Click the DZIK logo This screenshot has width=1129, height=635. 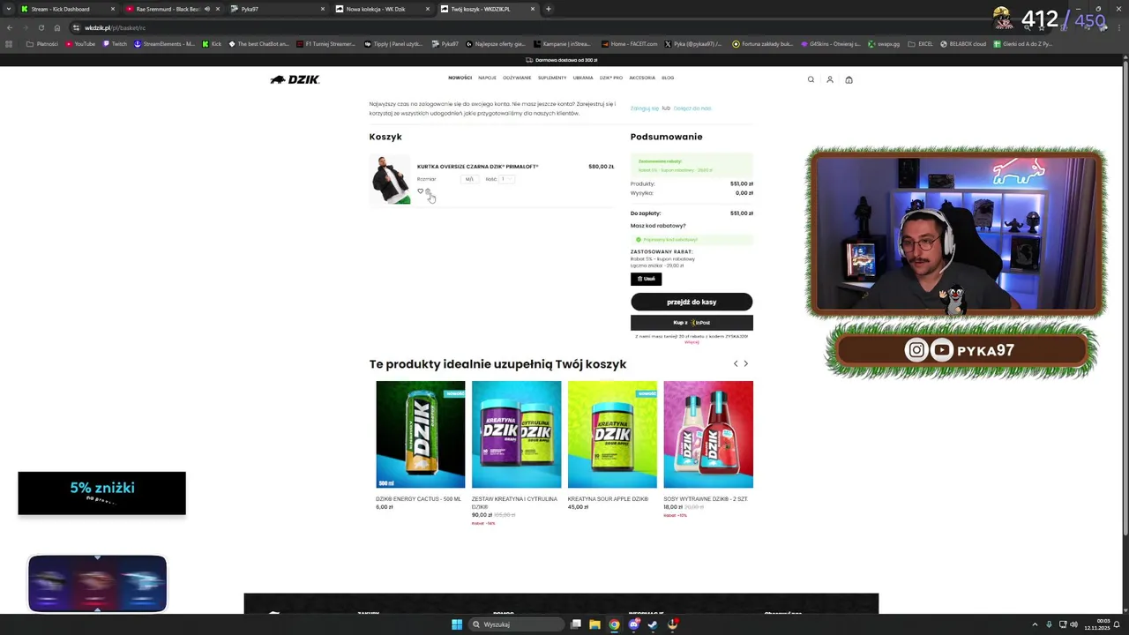pyautogui.click(x=295, y=79)
